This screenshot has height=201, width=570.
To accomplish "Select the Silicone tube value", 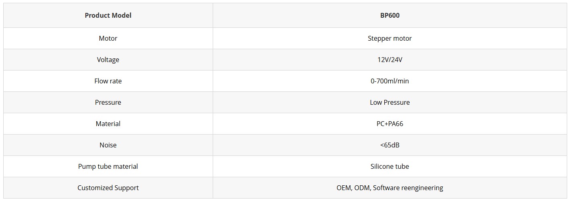I will pos(390,166).
